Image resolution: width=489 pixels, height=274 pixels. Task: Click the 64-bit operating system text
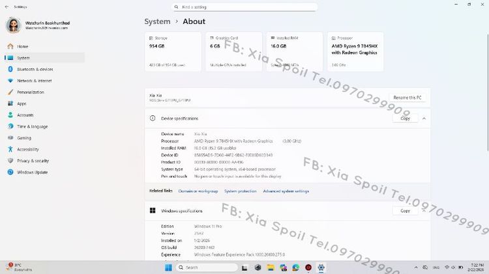[235, 169]
